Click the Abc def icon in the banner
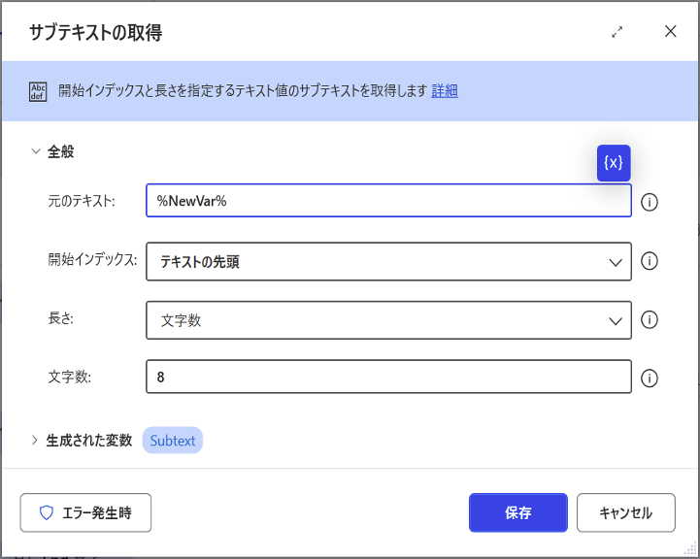Viewport: 700px width, 559px height. click(39, 91)
